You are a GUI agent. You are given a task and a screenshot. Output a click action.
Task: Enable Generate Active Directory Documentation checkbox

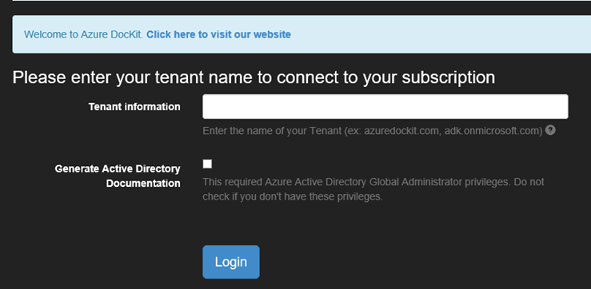click(207, 164)
